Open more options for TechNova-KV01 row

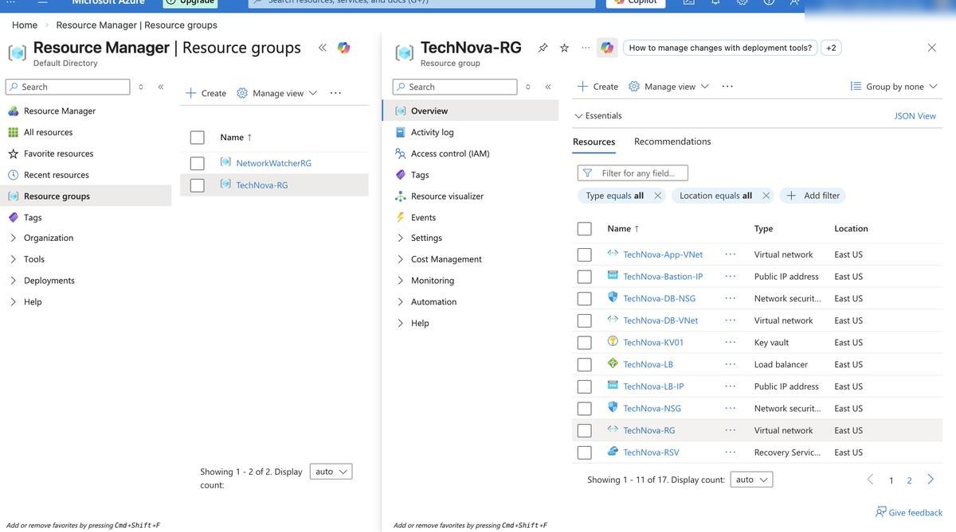tap(731, 343)
